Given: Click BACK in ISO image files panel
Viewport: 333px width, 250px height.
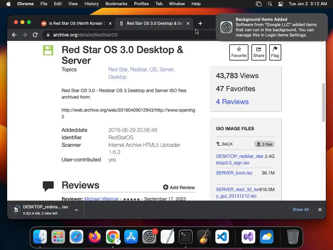Looking at the screenshot, I should click(224, 144).
